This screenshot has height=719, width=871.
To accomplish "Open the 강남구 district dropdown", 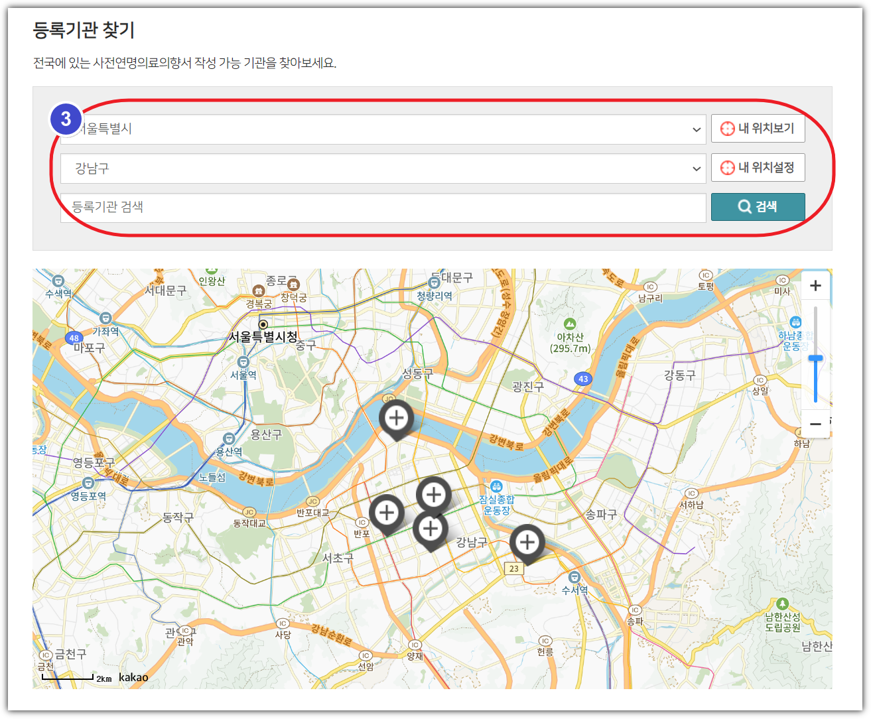I will 383,168.
